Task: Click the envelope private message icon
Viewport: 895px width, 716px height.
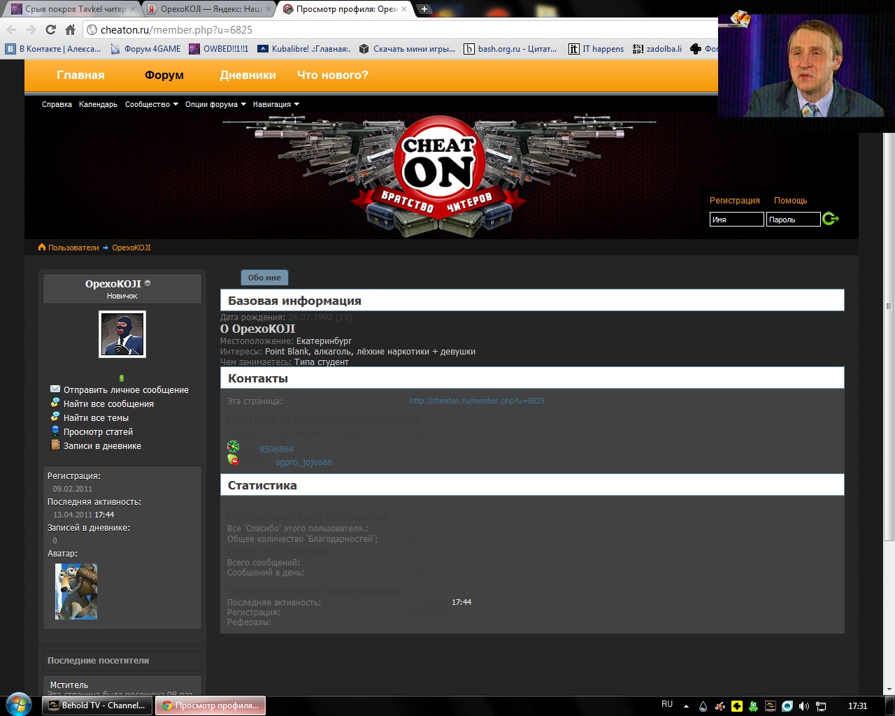Action: click(55, 389)
